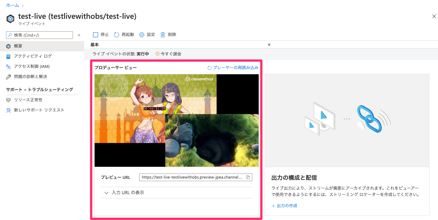
Task: Copy the preview URL with the copy icon
Action: (x=248, y=177)
